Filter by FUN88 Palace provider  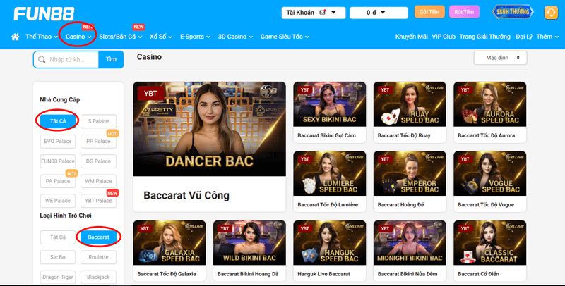point(58,161)
